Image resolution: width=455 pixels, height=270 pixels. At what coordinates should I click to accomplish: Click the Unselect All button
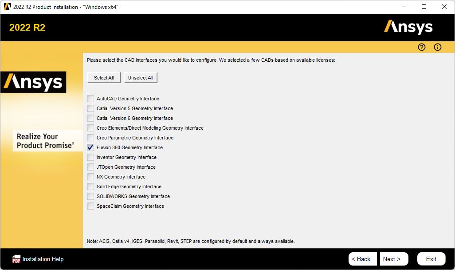point(141,78)
